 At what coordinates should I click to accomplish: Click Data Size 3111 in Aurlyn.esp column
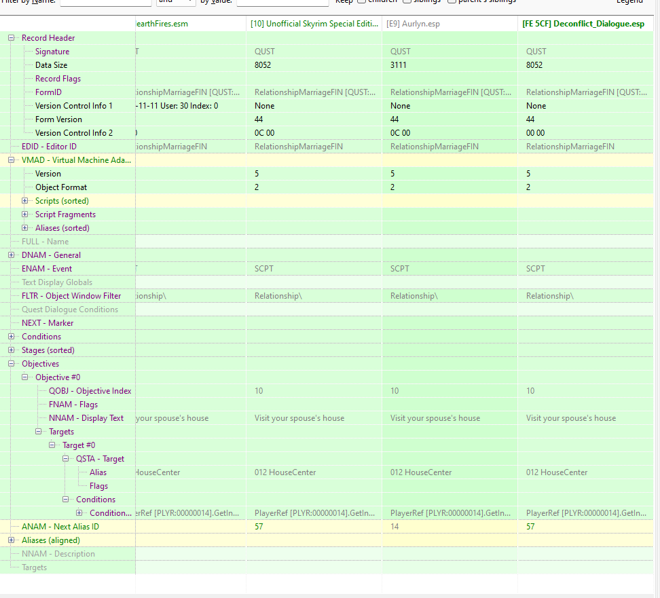tap(398, 64)
